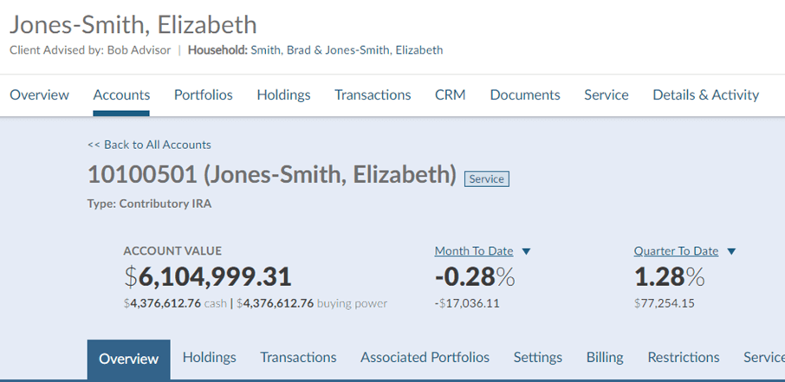Click the Quarter To Date link
This screenshot has height=382, width=785.
click(x=676, y=251)
